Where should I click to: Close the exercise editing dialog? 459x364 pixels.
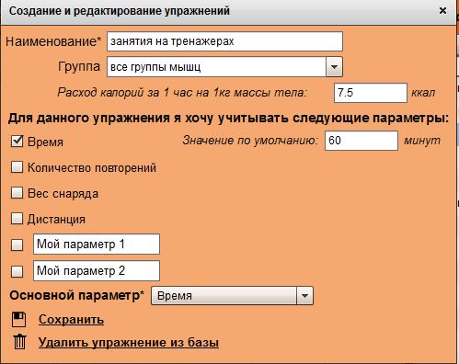[442, 11]
